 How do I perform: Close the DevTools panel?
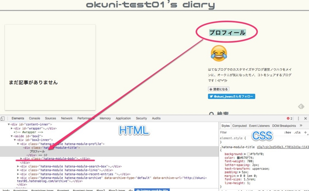coord(305,119)
